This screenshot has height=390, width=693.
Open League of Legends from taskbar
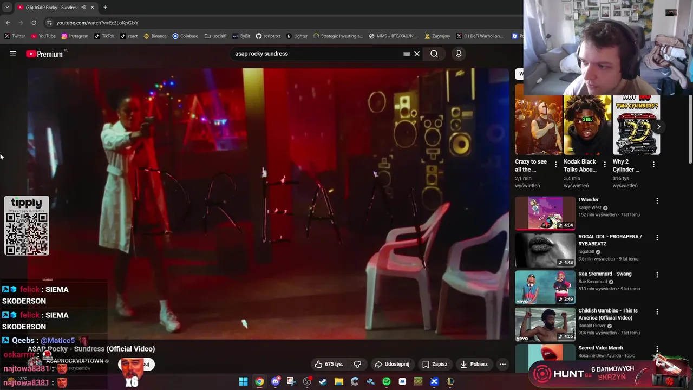point(450,382)
